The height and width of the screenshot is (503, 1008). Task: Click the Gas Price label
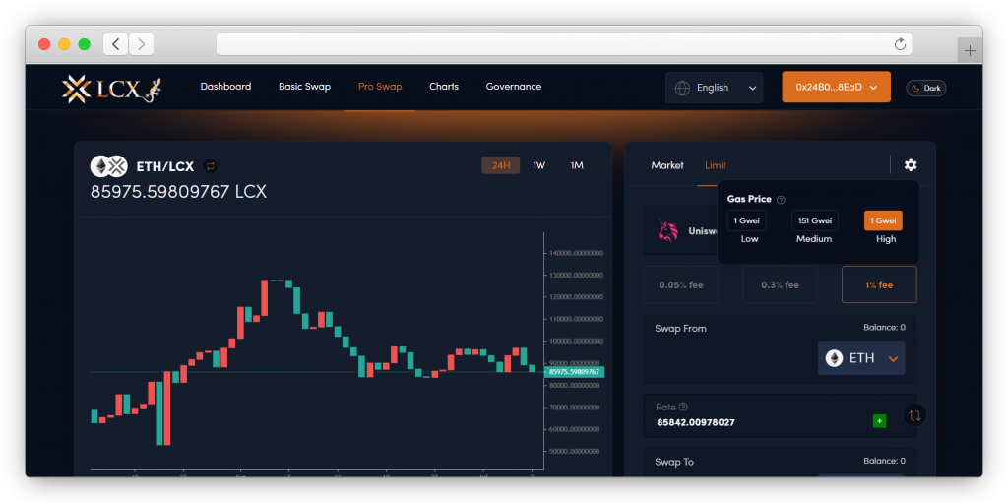click(749, 200)
